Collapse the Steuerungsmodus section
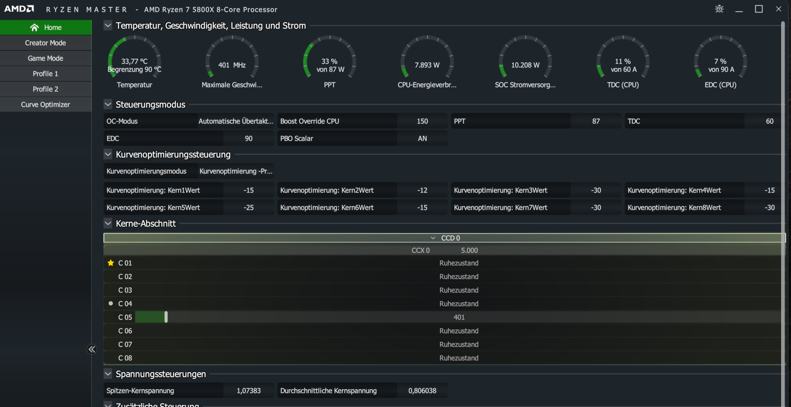The height and width of the screenshot is (407, 791). pyautogui.click(x=108, y=104)
